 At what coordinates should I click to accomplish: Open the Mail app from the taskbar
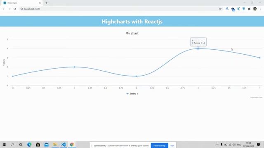point(47,144)
